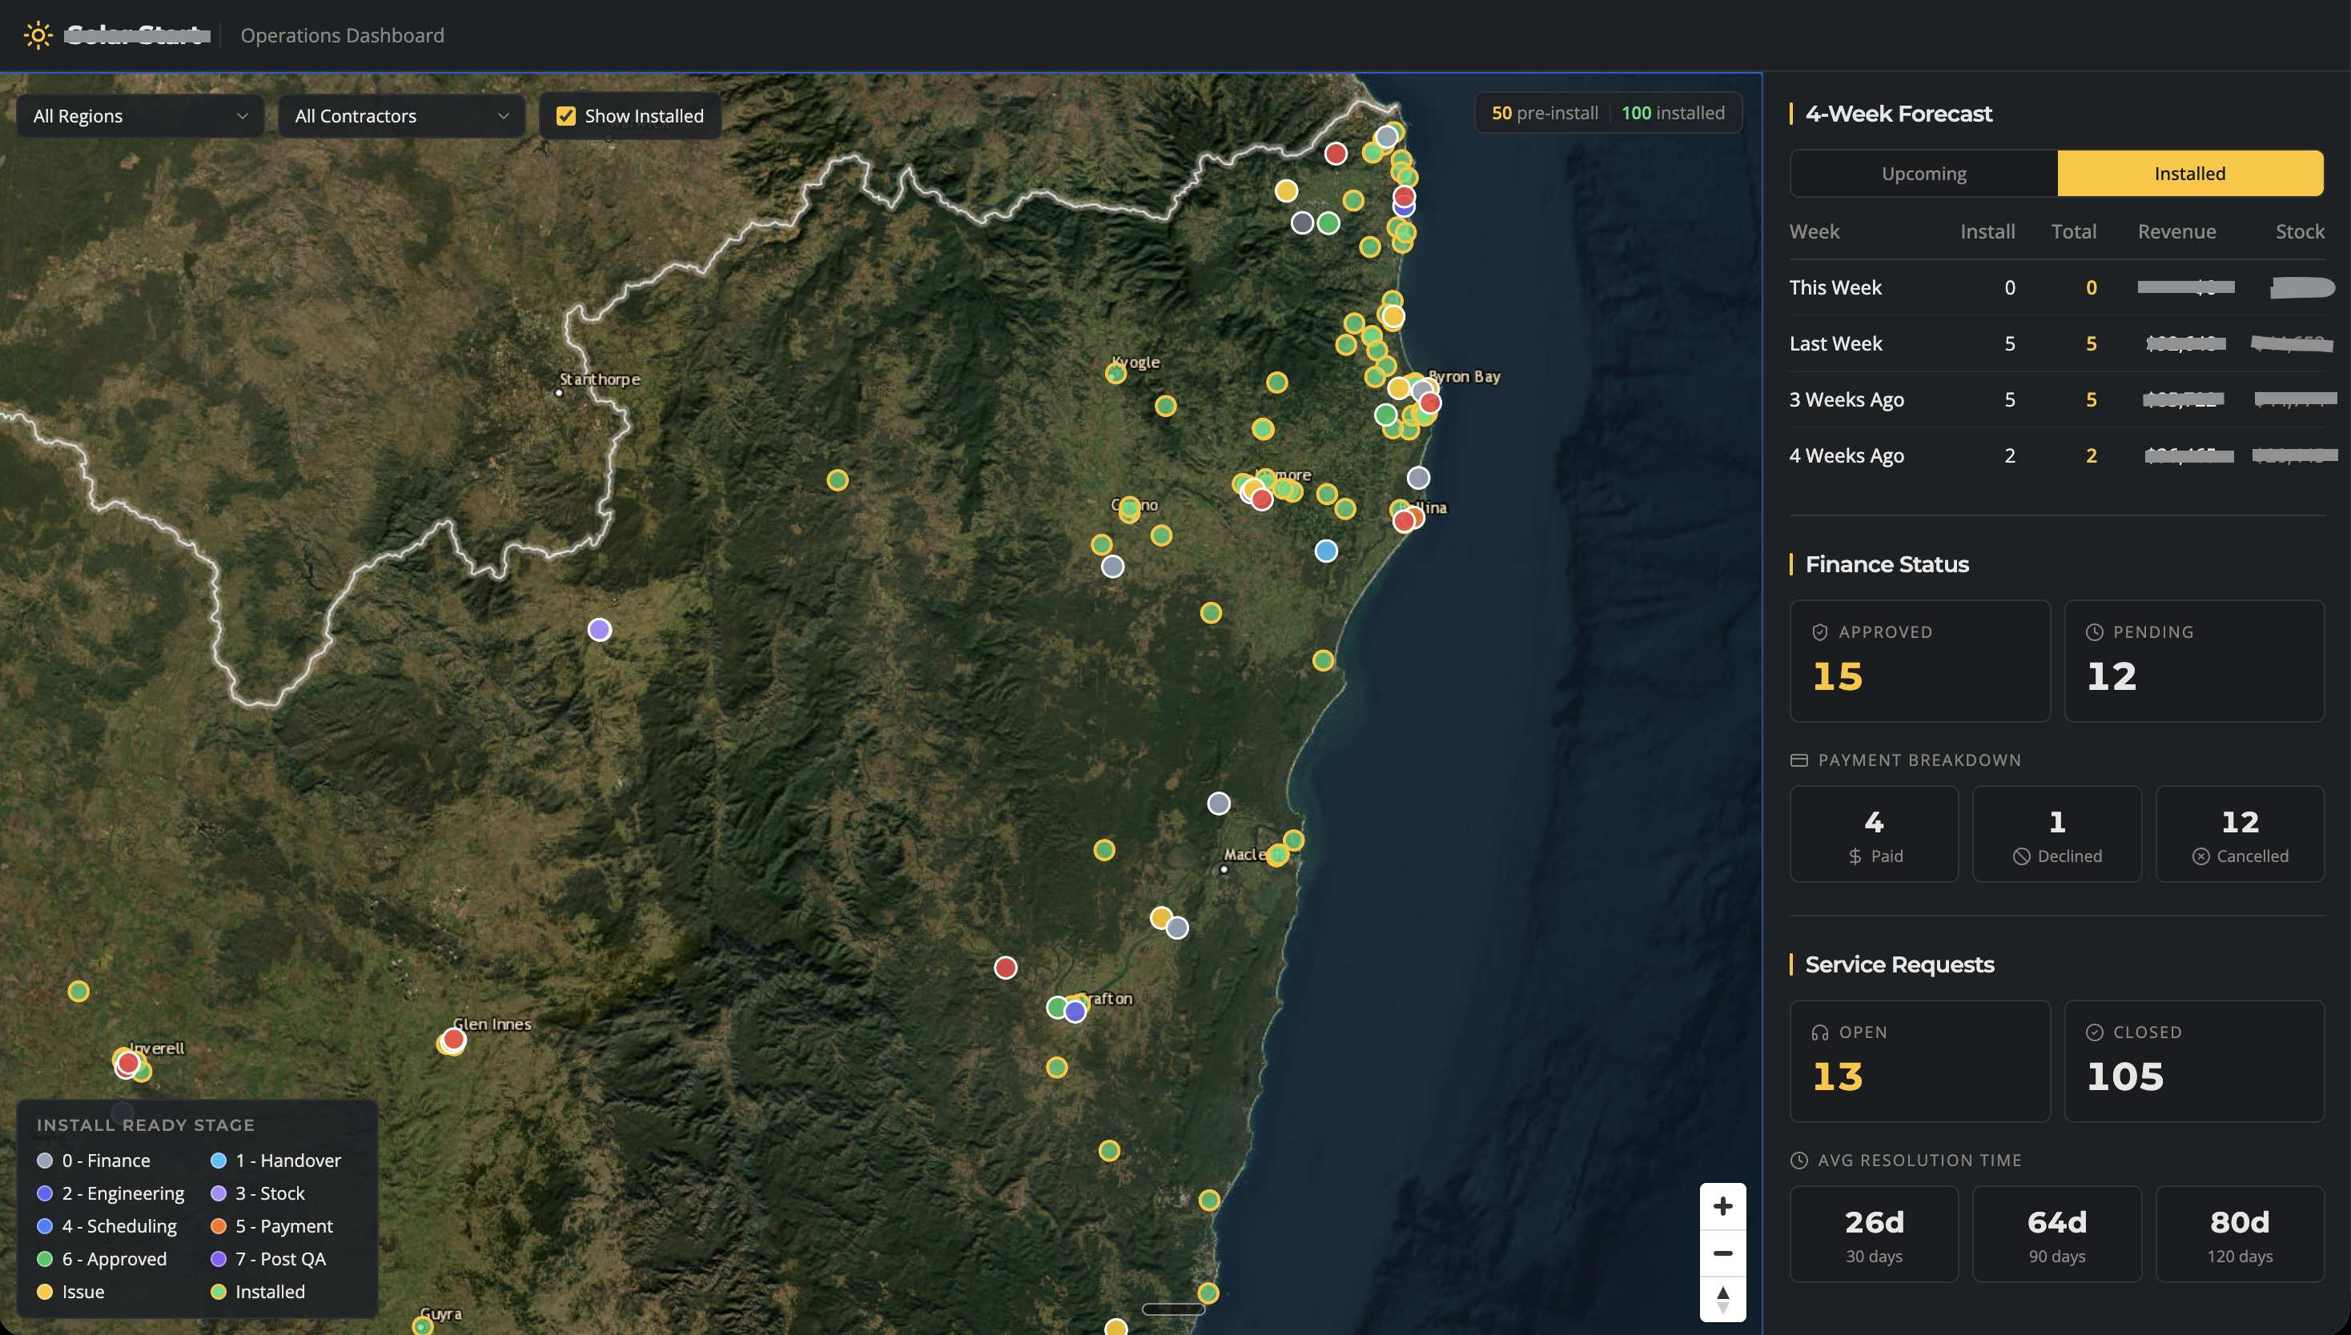Image resolution: width=2351 pixels, height=1335 pixels.
Task: Click the installed marker at Kyogle
Action: (x=1115, y=373)
